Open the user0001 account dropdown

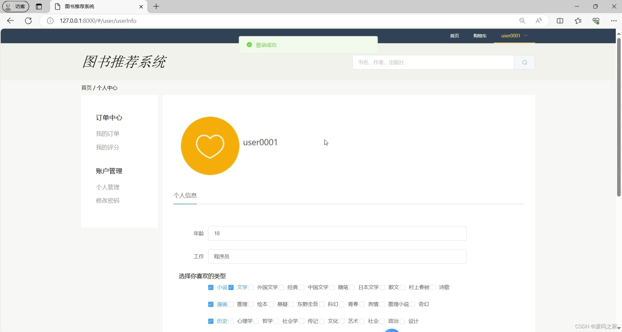click(514, 36)
